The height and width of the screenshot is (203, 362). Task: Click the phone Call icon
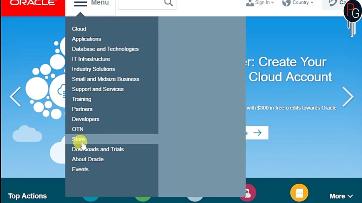click(x=333, y=3)
